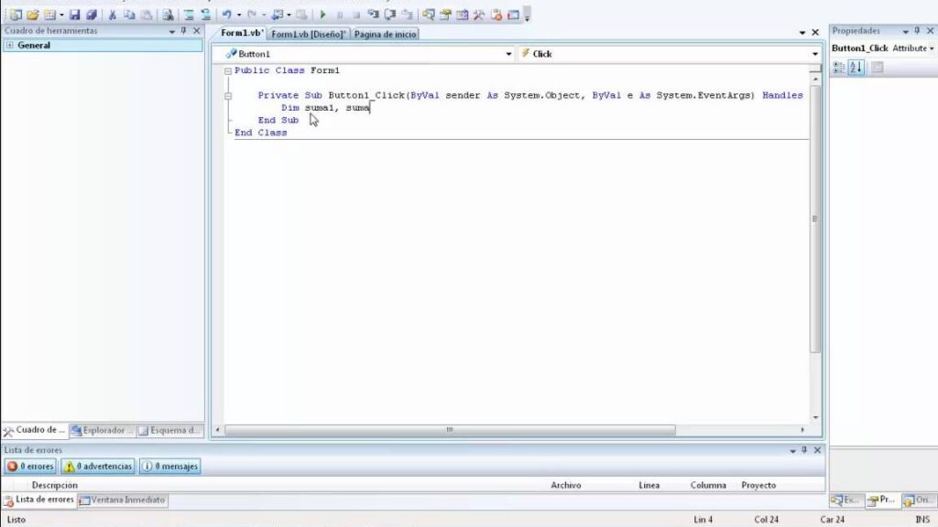Toggle the 0 advertencias filter button

click(98, 466)
